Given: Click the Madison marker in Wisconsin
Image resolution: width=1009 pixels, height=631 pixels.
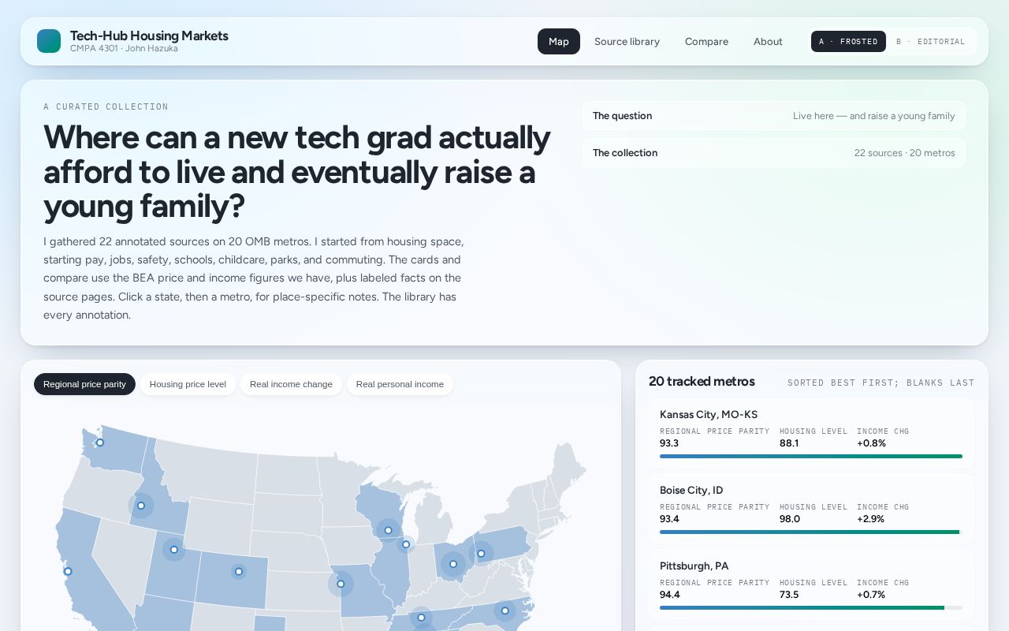Looking at the screenshot, I should 388,530.
